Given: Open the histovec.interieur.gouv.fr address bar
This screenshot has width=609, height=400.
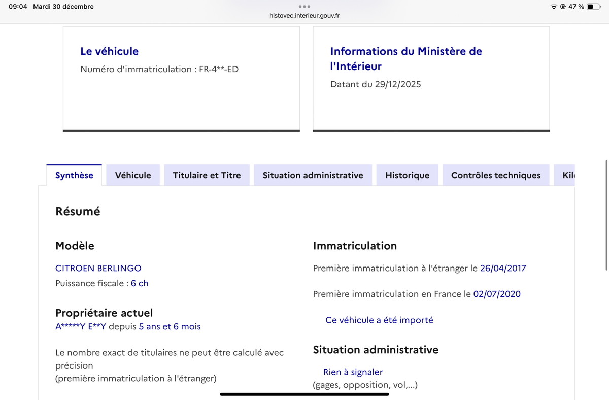Looking at the screenshot, I should click(304, 16).
